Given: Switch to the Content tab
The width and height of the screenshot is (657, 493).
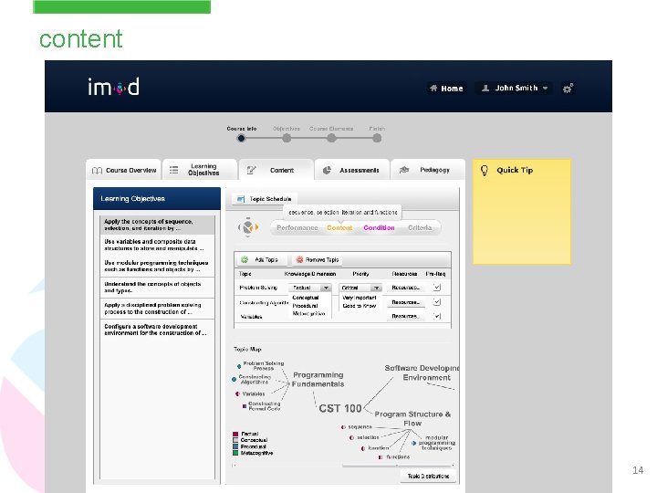Looking at the screenshot, I should pos(276,170).
